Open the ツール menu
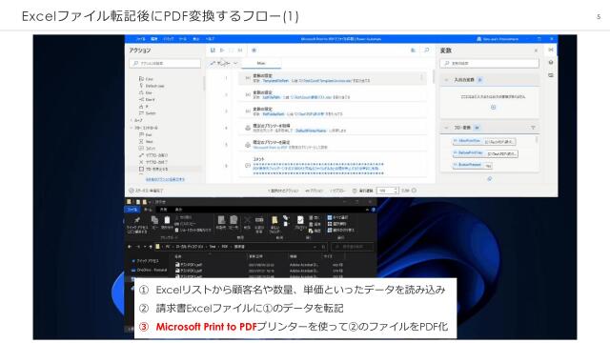Image resolution: width=610 pixels, height=343 pixels. coord(183,39)
